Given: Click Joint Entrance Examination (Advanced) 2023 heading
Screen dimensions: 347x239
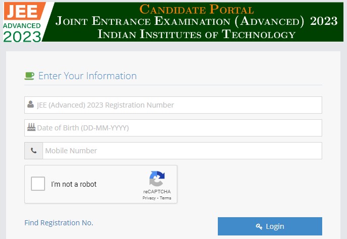Looking at the screenshot, I should point(197,21).
